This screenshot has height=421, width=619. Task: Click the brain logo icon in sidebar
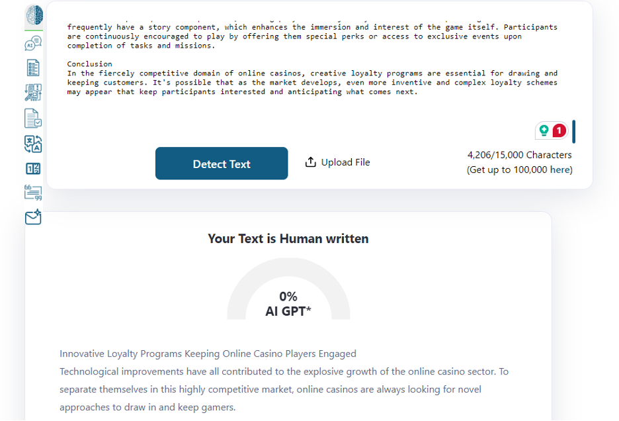[34, 15]
